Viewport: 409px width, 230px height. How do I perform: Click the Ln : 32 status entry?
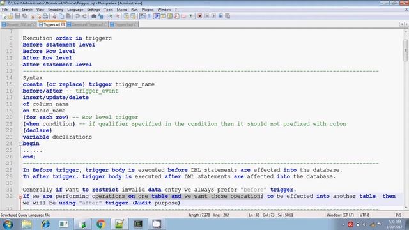point(254,215)
